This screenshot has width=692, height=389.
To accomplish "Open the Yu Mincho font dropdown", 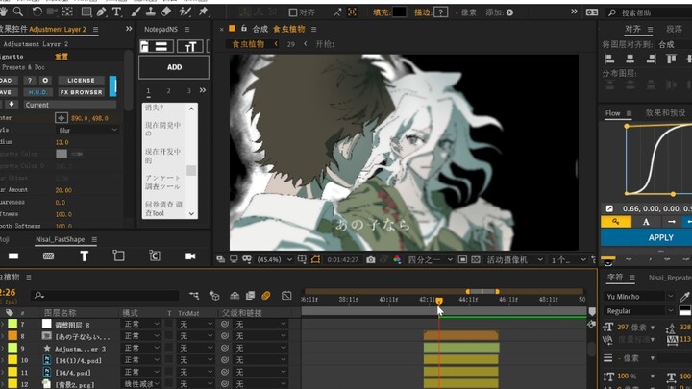I will [x=638, y=297].
